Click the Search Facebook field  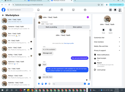click(20, 10)
